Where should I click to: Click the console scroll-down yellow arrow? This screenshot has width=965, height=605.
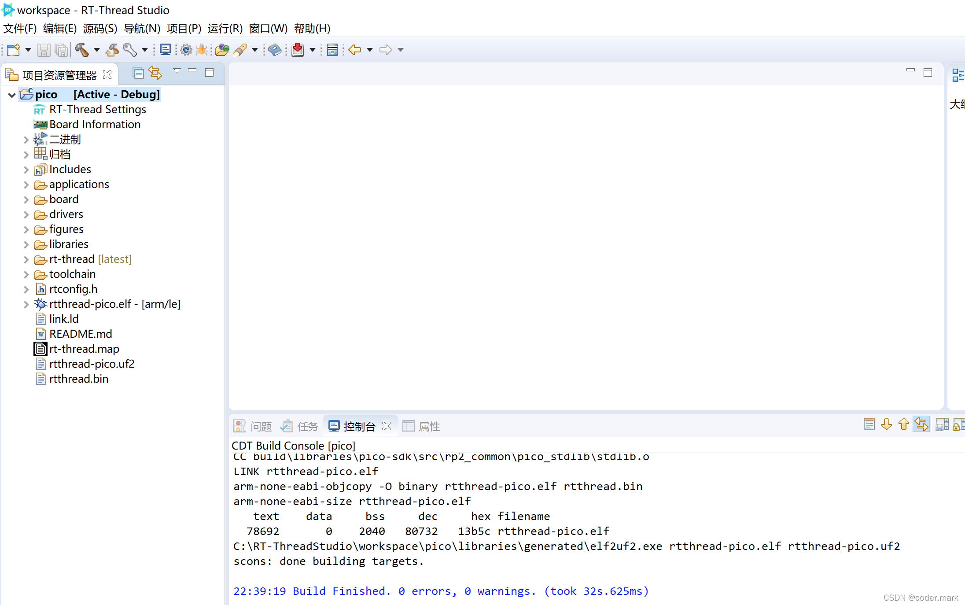887,425
